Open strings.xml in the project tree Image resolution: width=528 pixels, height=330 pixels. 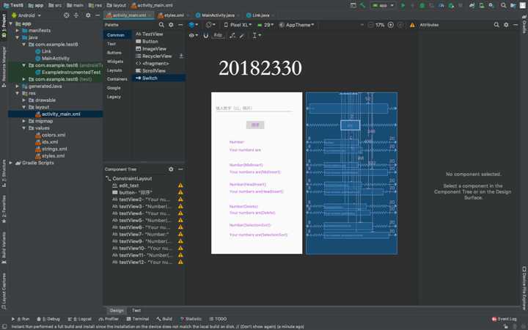coord(51,149)
